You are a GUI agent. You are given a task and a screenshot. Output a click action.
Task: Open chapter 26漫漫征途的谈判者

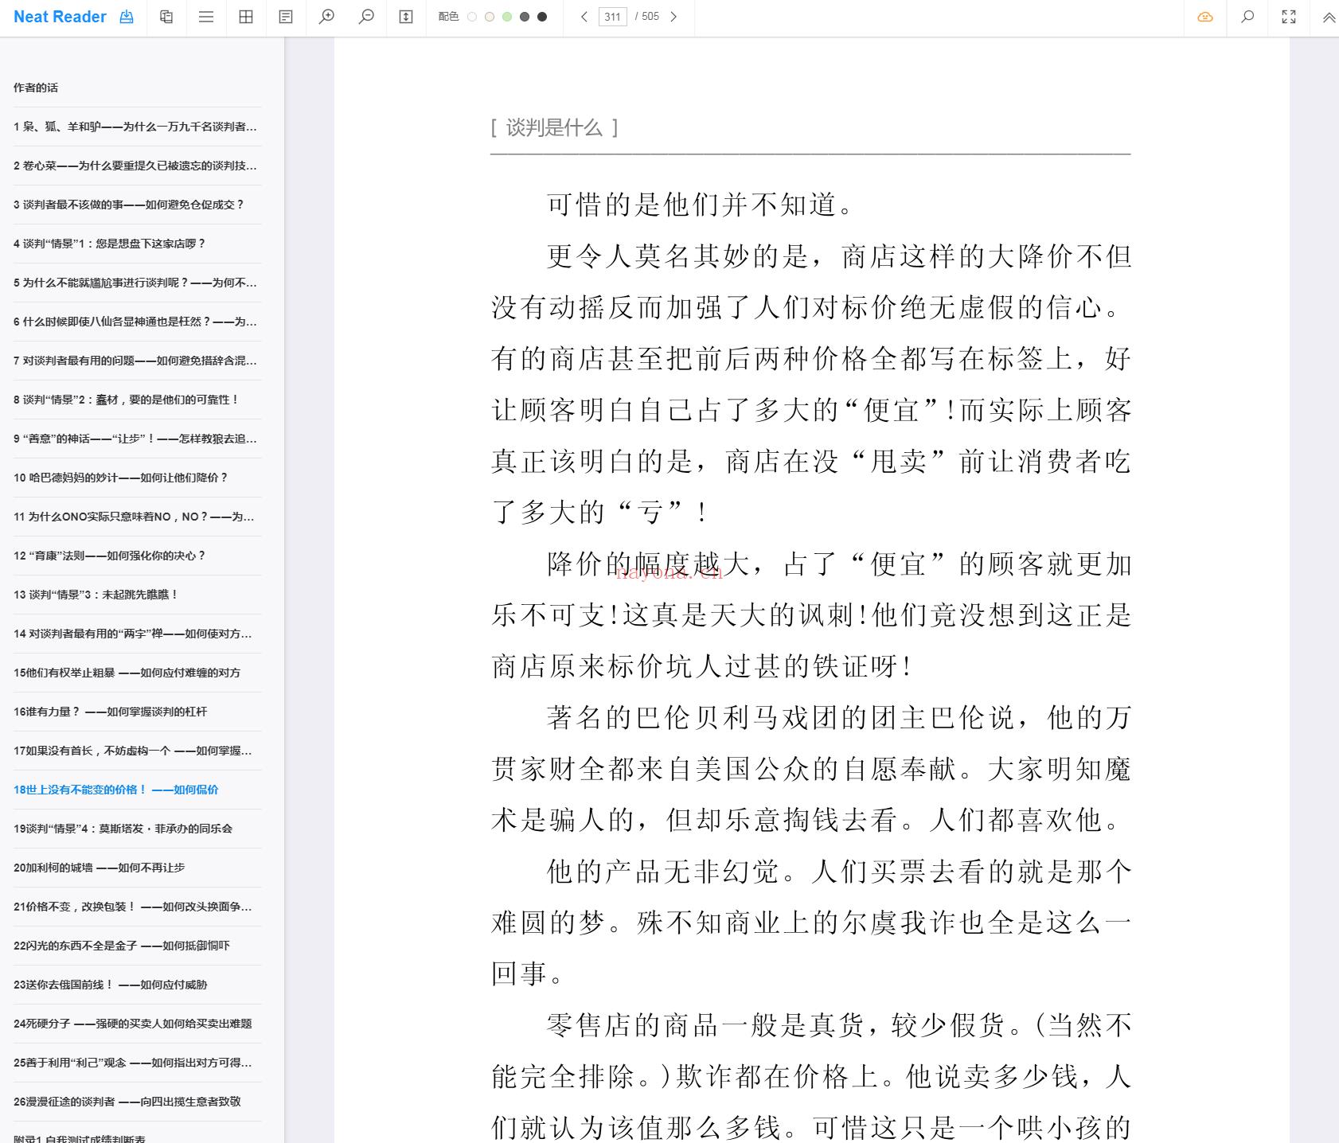click(x=127, y=1102)
